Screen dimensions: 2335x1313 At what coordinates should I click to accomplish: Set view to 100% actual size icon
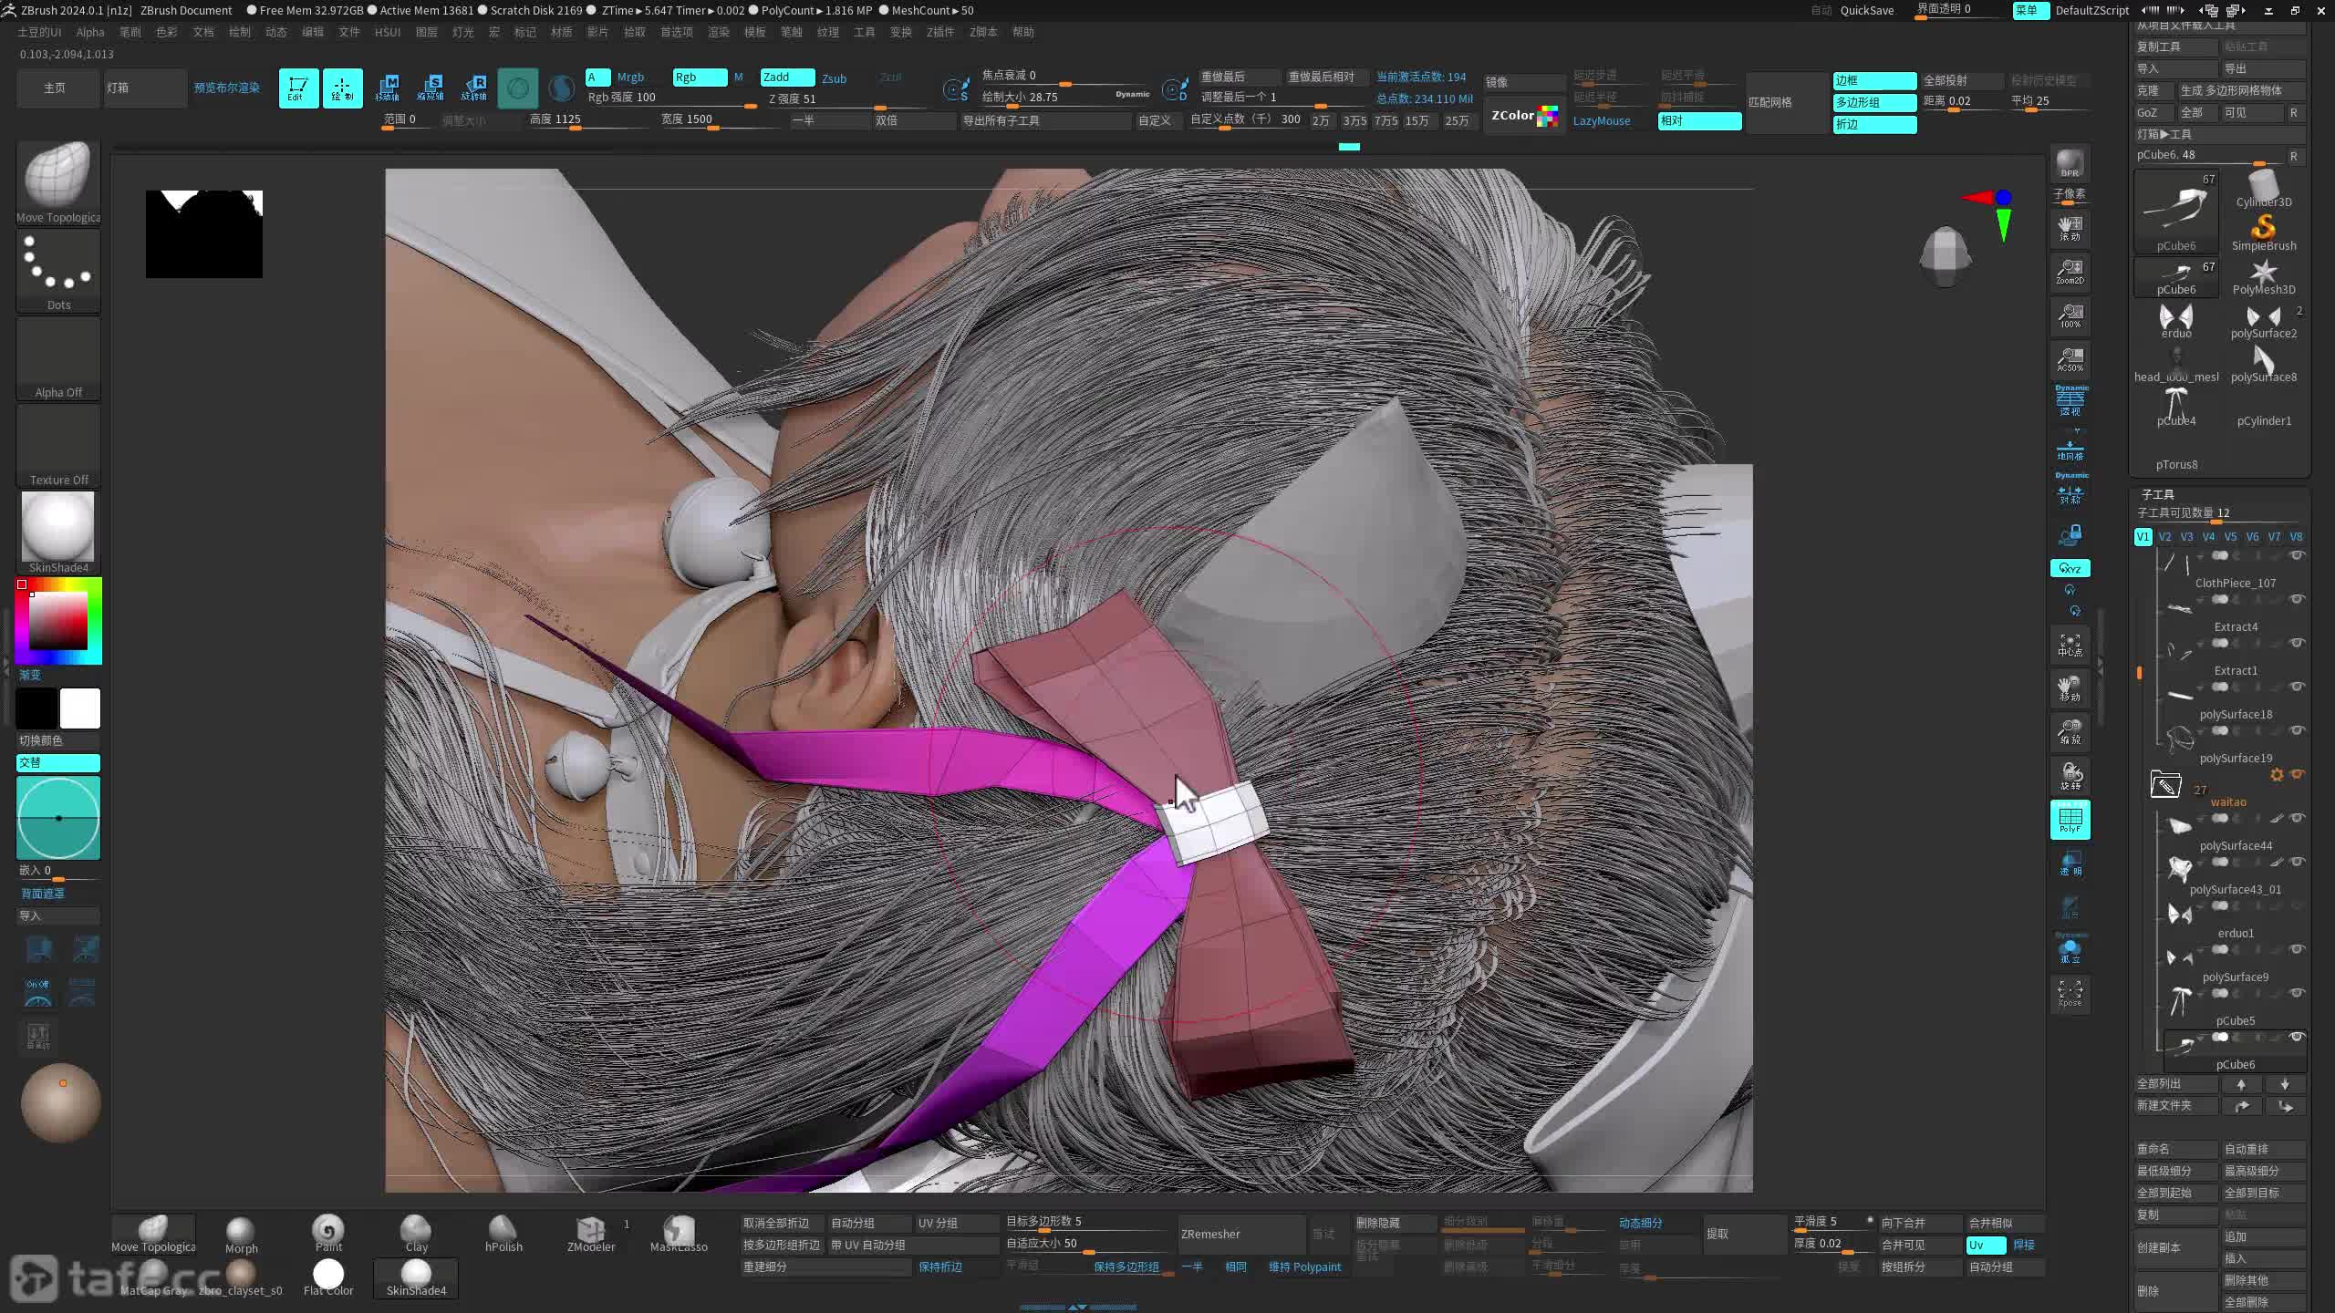pos(2070,315)
